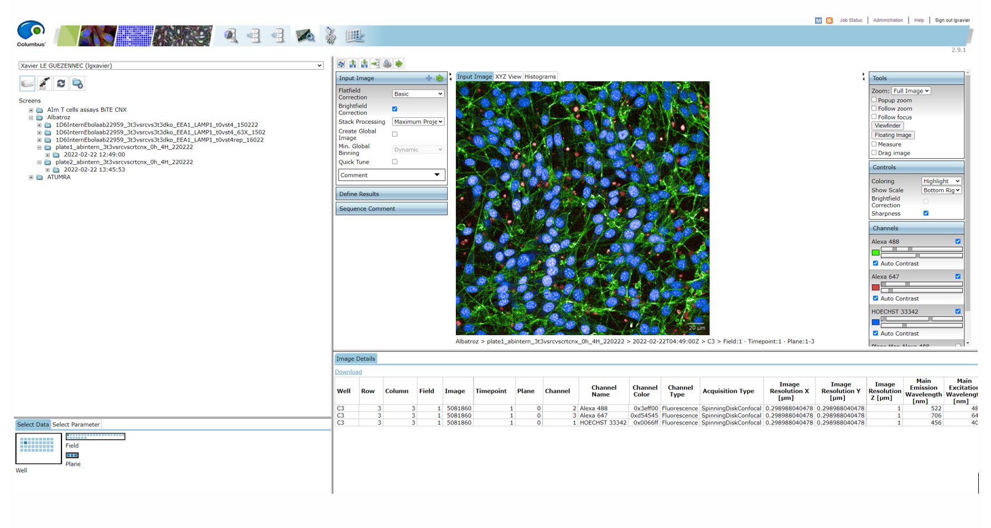Enable Measure checkbox
Image resolution: width=991 pixels, height=528 pixels.
(874, 144)
